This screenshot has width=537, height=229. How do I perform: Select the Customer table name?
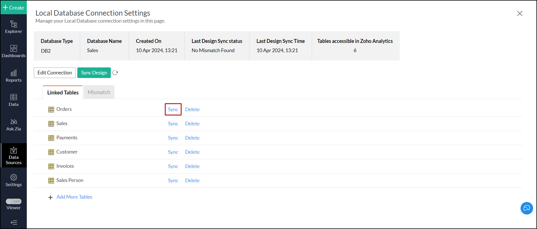click(67, 152)
